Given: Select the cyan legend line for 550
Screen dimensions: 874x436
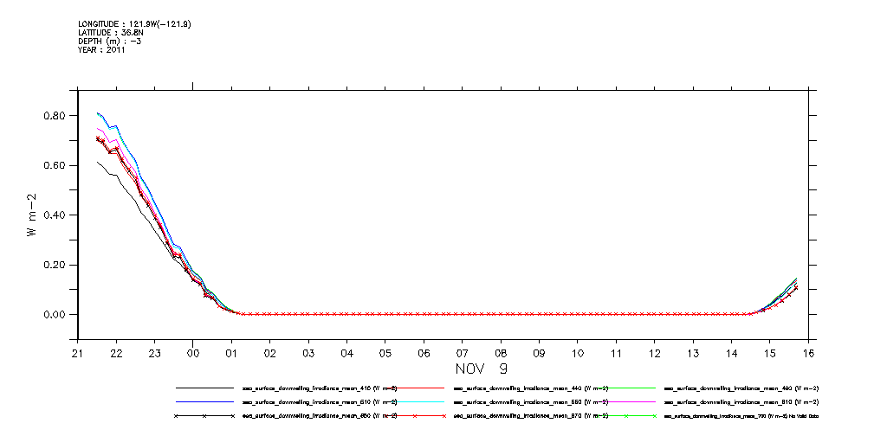Looking at the screenshot, I should pyautogui.click(x=415, y=402).
